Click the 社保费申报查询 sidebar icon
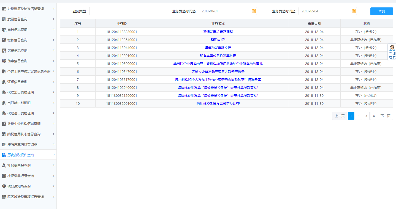Screen dimensions: 396x209 pyautogui.click(x=4, y=165)
